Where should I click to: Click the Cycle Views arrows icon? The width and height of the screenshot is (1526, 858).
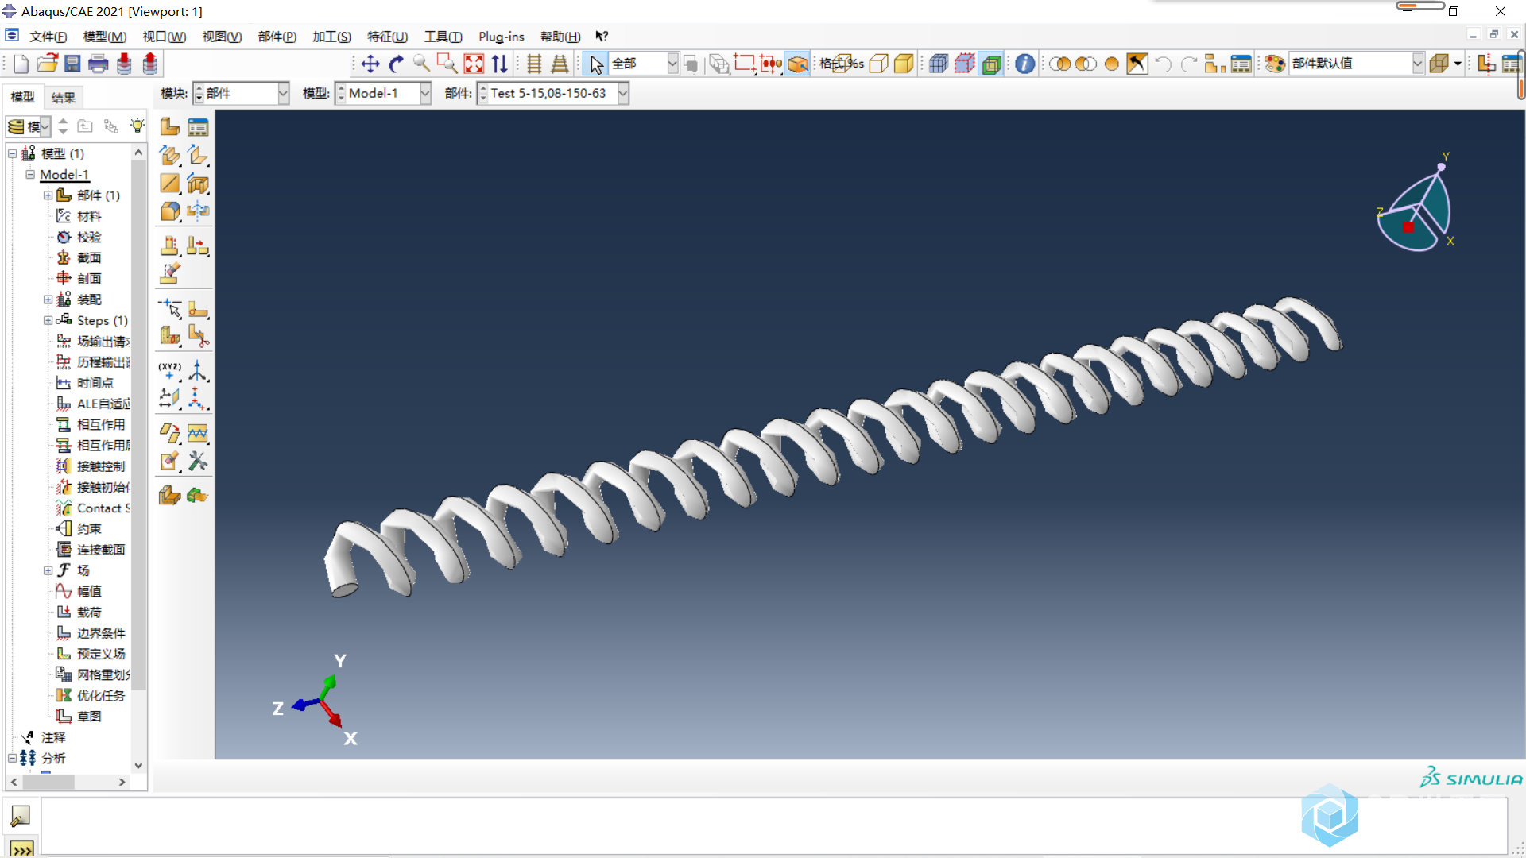coord(499,64)
